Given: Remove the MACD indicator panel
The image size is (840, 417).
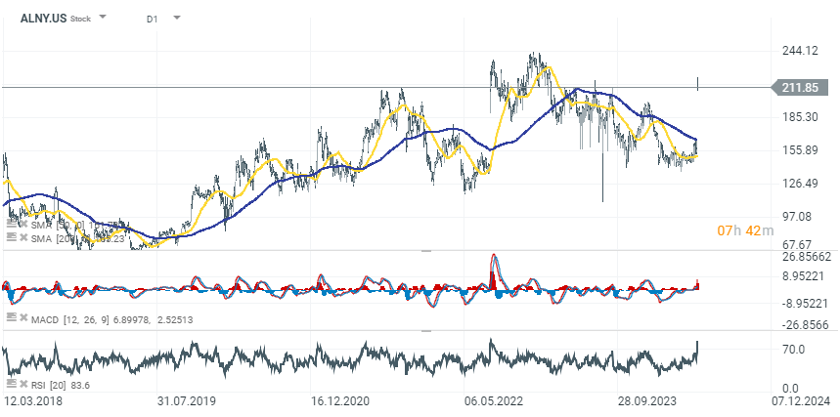Looking at the screenshot, I should (23, 317).
